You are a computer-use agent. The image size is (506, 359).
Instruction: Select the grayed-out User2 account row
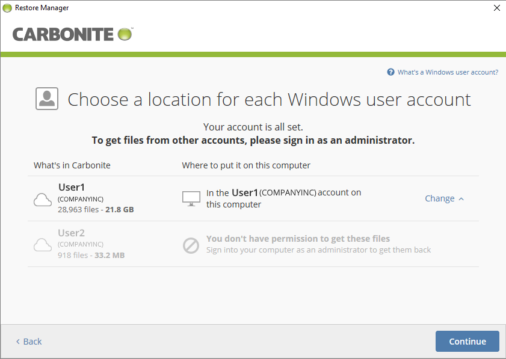click(x=72, y=233)
